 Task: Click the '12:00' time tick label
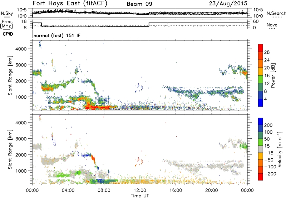tap(140, 190)
